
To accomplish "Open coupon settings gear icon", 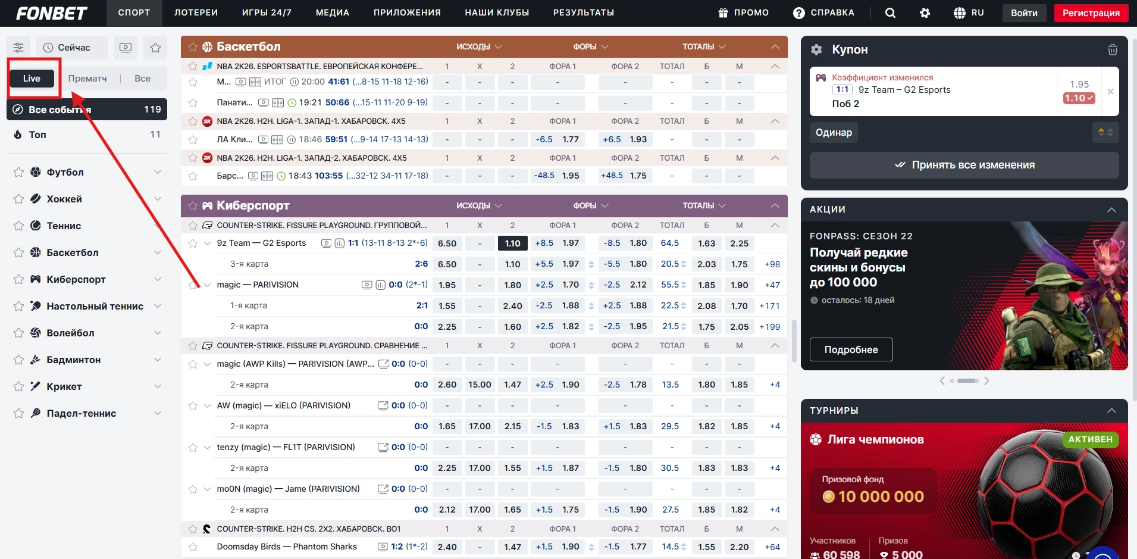I will point(816,49).
